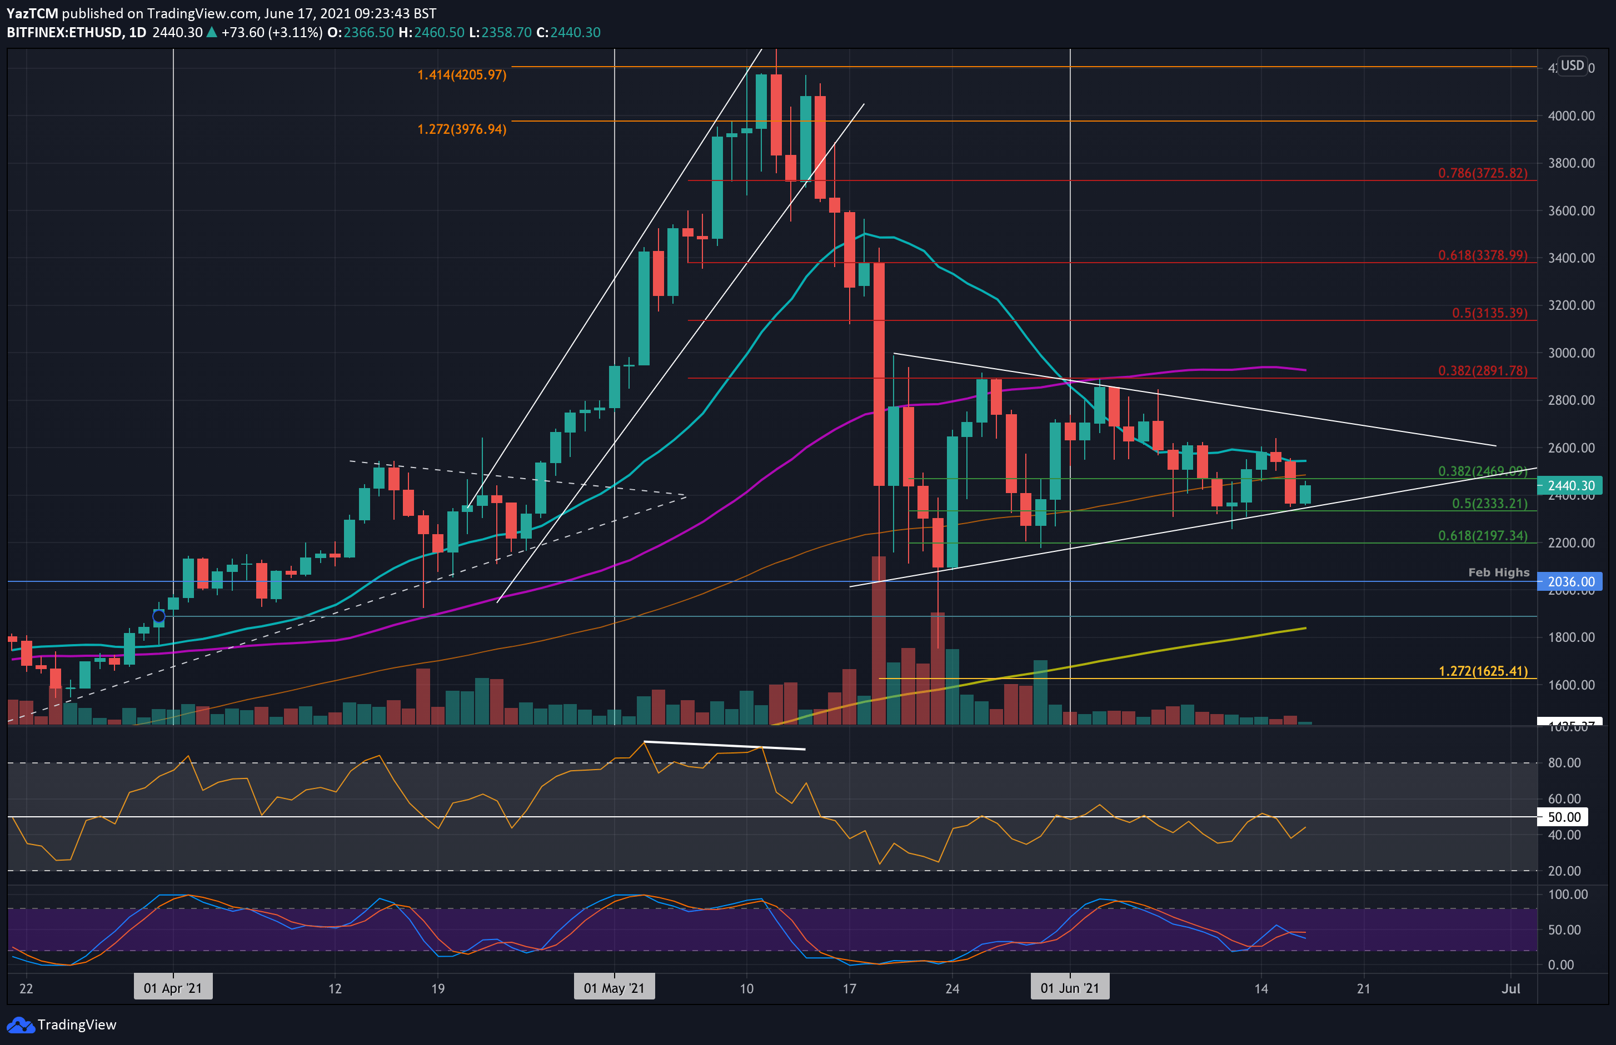Click the 20.00 RSI axis label
This screenshot has height=1045, width=1616.
(x=1564, y=871)
